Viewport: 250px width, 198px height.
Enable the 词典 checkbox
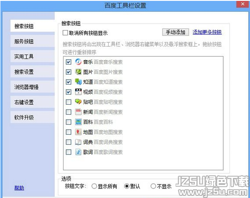pyautogui.click(x=69, y=142)
